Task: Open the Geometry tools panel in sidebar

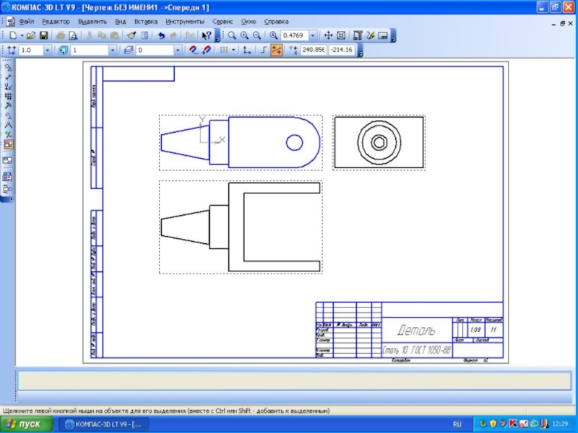Action: point(8,66)
